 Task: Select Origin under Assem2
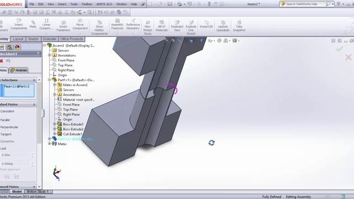click(63, 75)
